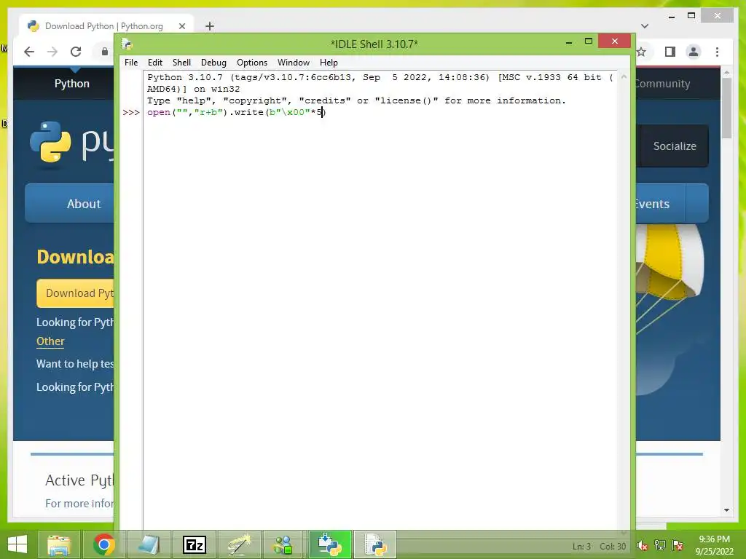Open the Action Center flag icon
The width and height of the screenshot is (746, 559).
click(x=678, y=546)
